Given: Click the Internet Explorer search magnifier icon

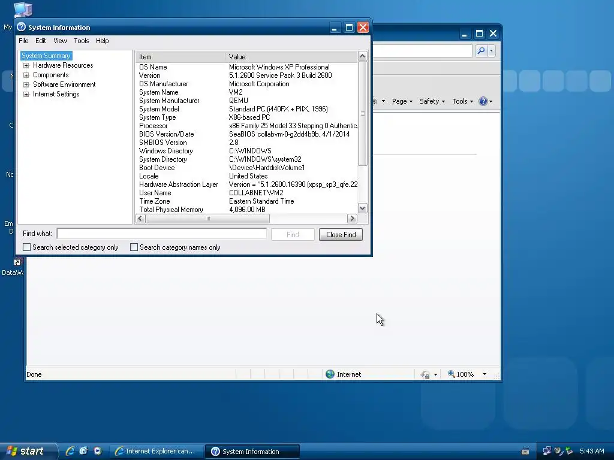Looking at the screenshot, I should click(481, 50).
